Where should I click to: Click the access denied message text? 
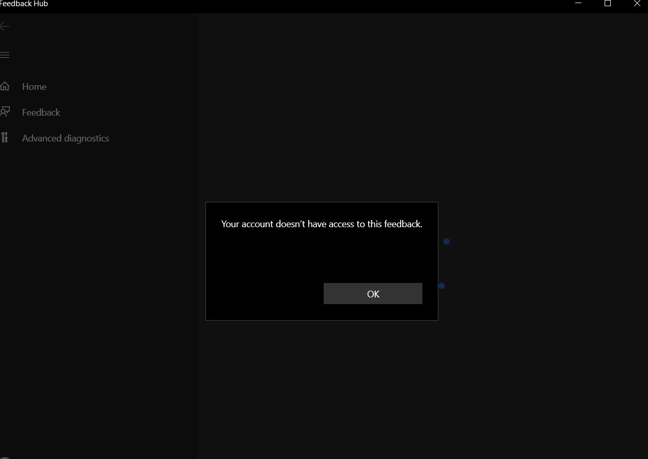click(x=322, y=224)
